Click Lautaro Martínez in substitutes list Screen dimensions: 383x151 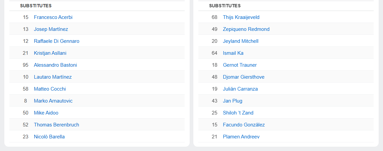pyautogui.click(x=53, y=77)
